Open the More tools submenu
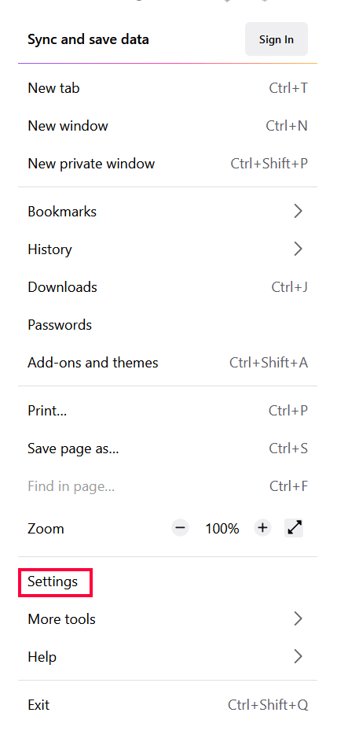 [168, 619]
